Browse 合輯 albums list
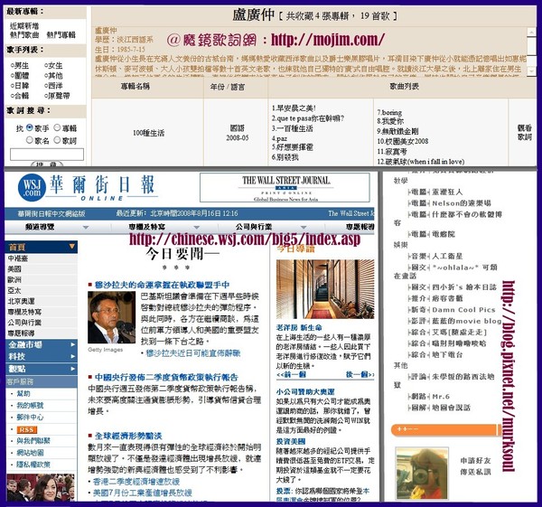Viewport: 542px width, 507px height. coord(20,96)
